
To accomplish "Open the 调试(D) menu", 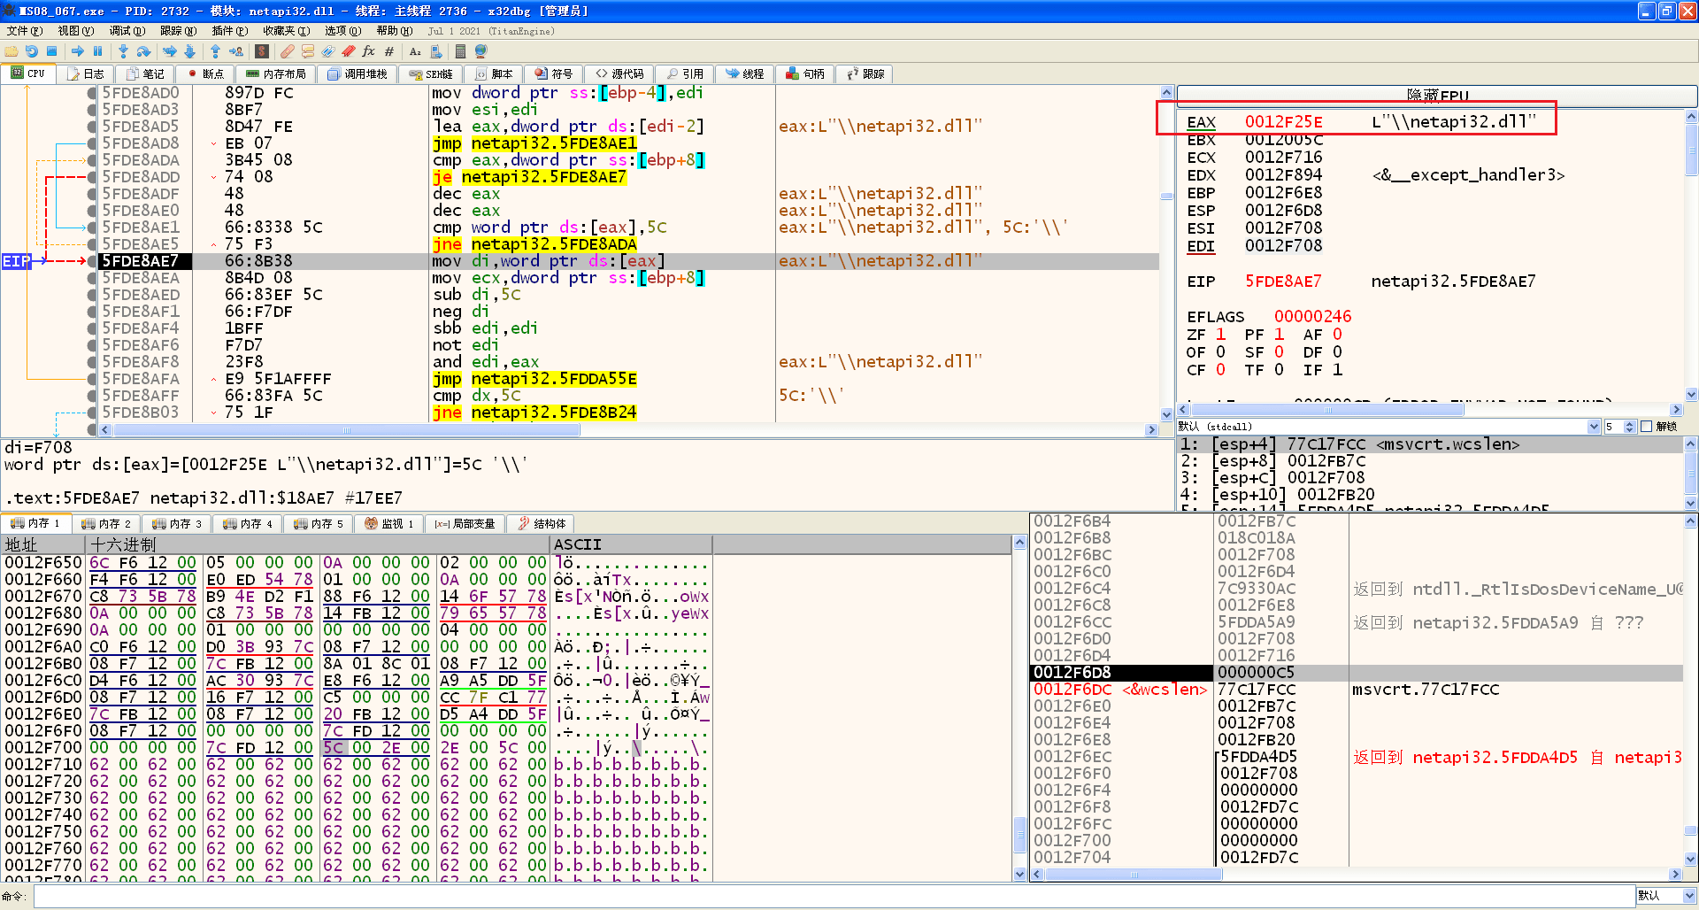I will click(127, 31).
